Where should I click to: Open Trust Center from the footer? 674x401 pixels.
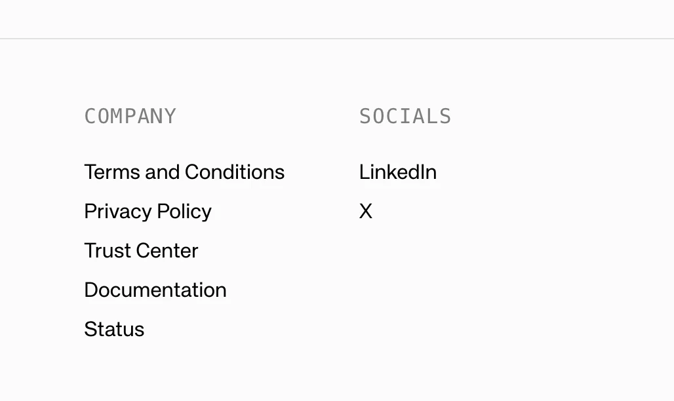click(x=141, y=250)
